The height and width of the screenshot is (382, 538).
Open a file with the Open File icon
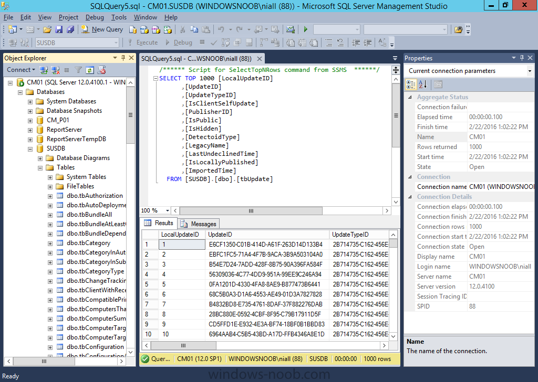pyautogui.click(x=47, y=30)
